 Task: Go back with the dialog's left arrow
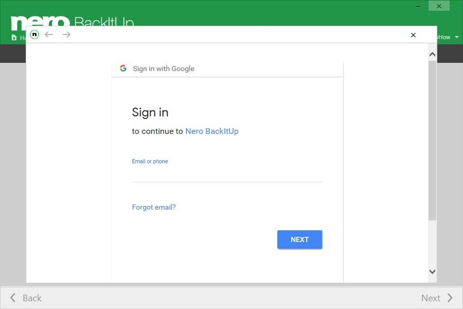point(49,35)
